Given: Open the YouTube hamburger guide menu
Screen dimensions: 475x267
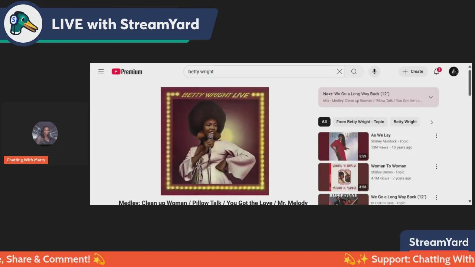Looking at the screenshot, I should pos(101,72).
